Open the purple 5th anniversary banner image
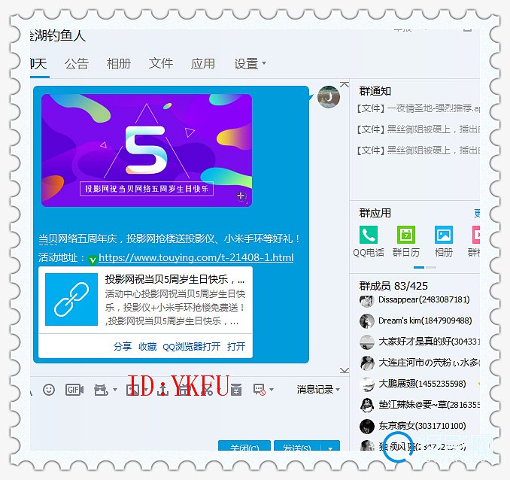This screenshot has width=510, height=480. pos(147,150)
